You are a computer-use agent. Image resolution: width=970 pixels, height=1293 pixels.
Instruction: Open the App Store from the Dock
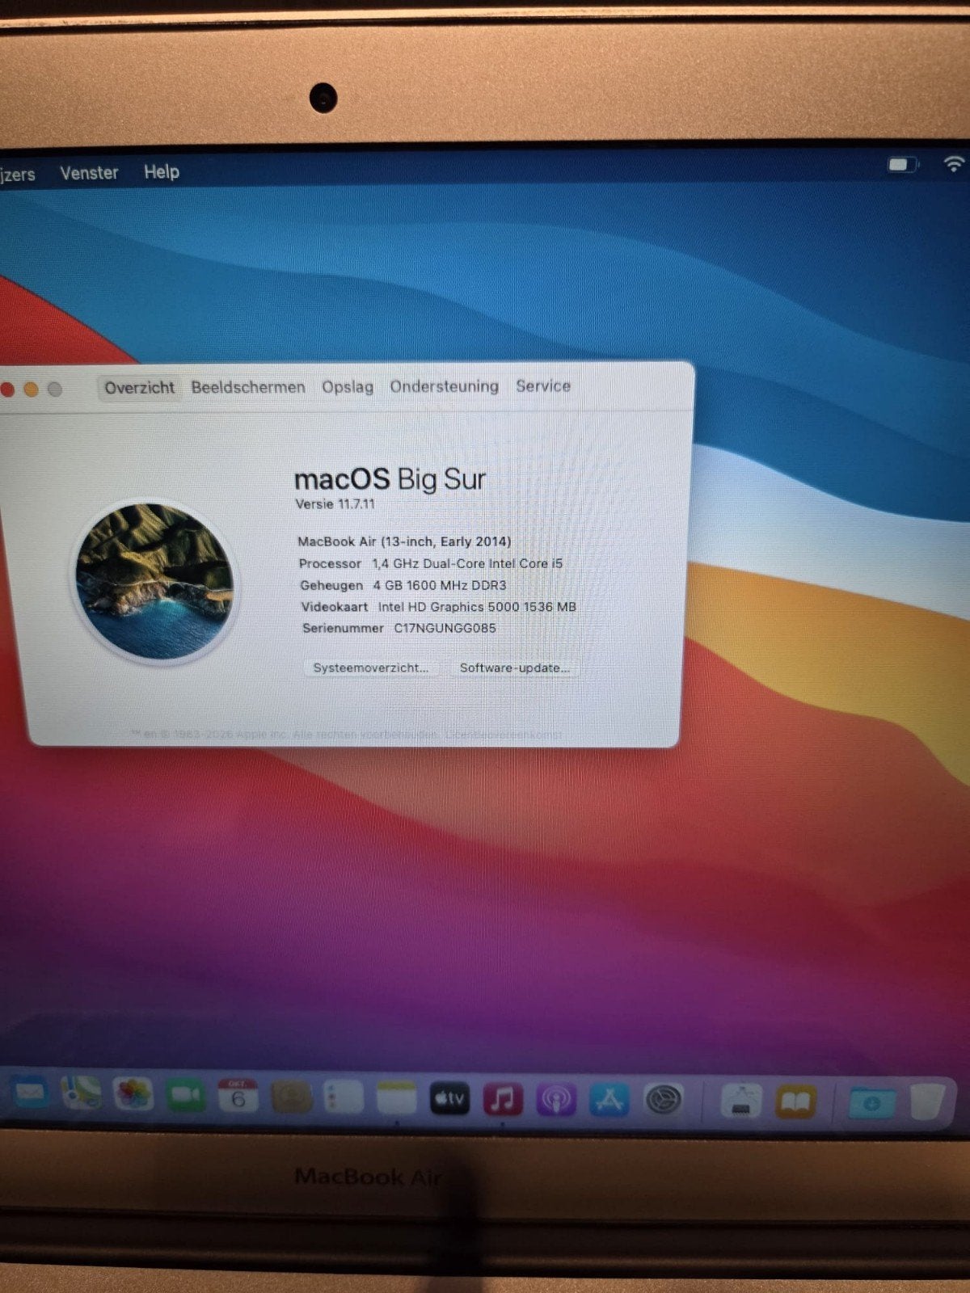click(x=609, y=1101)
